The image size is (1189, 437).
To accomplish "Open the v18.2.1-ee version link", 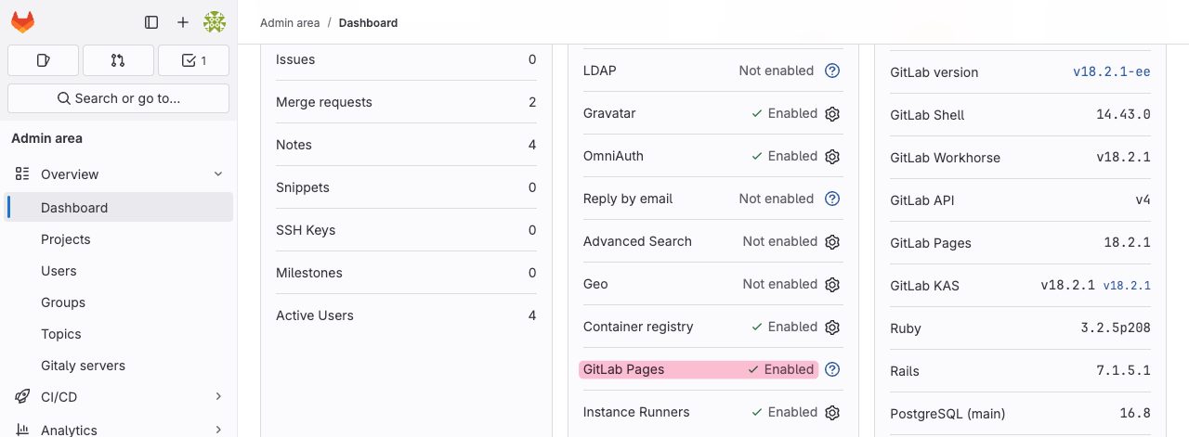I will tap(1112, 72).
